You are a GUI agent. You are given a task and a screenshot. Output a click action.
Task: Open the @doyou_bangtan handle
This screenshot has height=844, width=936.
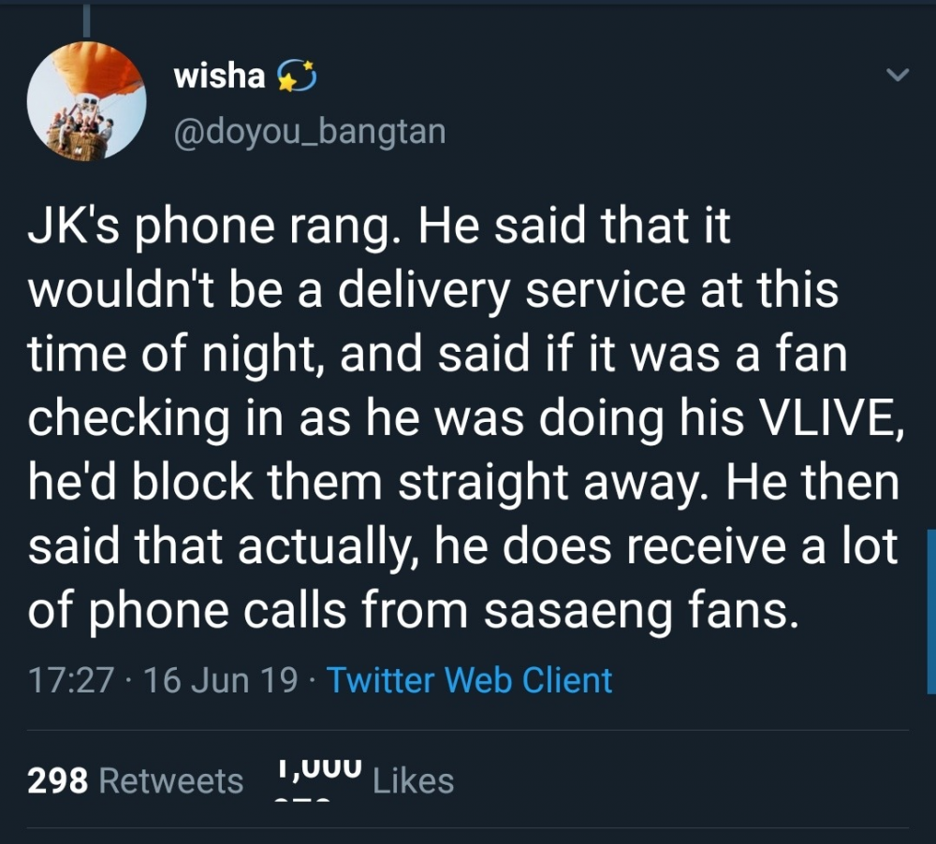(x=310, y=131)
